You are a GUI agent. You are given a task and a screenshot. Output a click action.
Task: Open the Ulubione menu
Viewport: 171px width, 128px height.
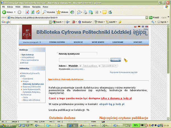pos(26,7)
